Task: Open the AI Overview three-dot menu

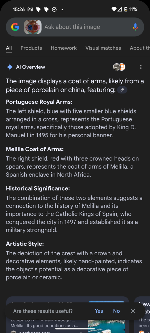Action: (141, 67)
